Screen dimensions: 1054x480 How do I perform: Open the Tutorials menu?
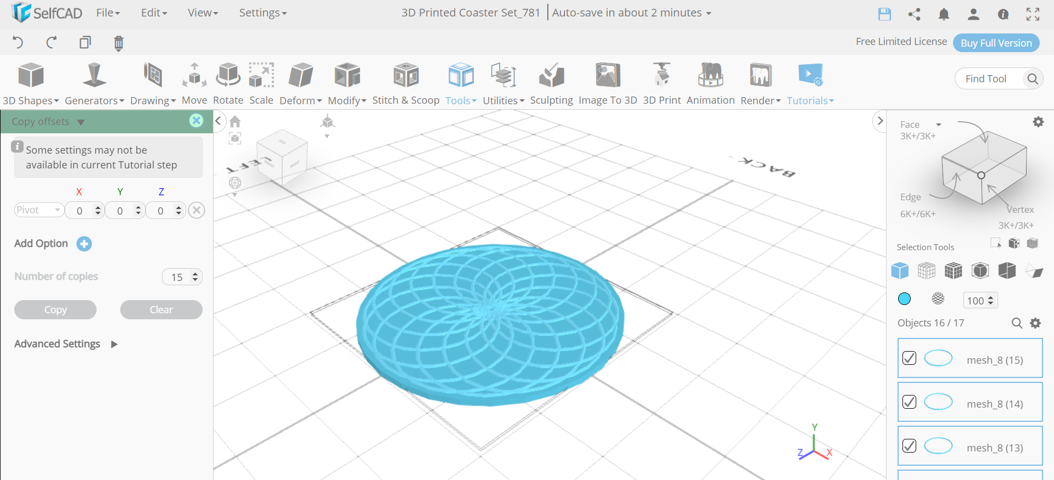(x=810, y=84)
